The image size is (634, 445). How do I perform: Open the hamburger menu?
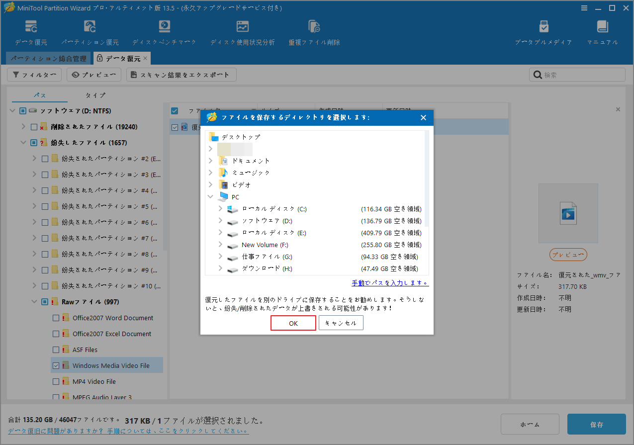coord(584,7)
